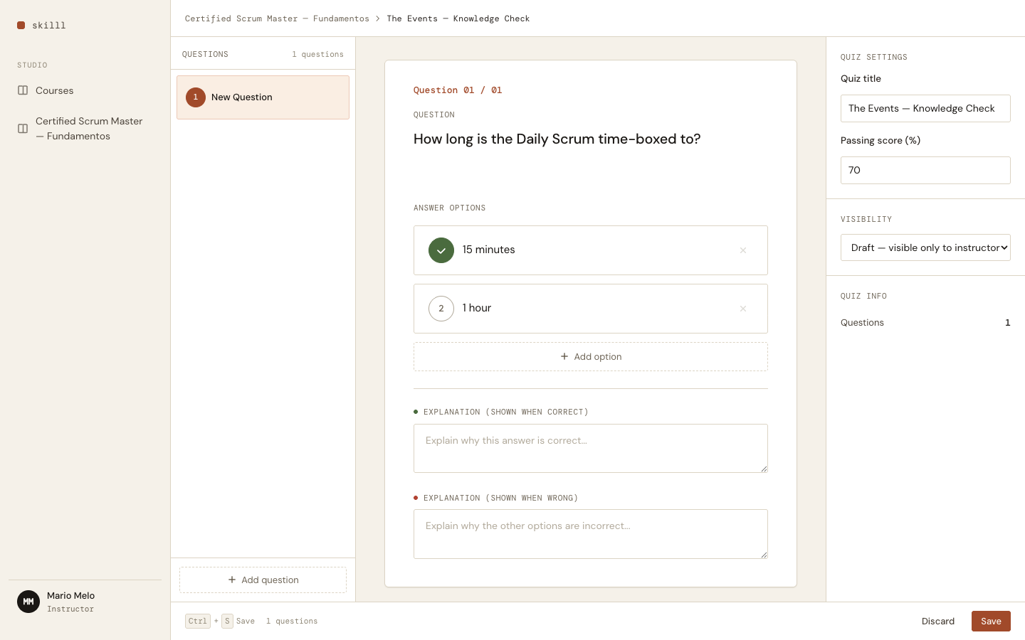Click the S key hint
Image resolution: width=1025 pixels, height=640 pixels.
(x=227, y=621)
